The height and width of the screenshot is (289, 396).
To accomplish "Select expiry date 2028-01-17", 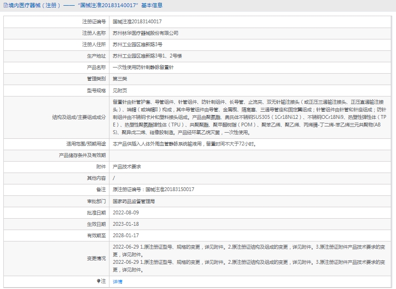I will click(x=126, y=235).
